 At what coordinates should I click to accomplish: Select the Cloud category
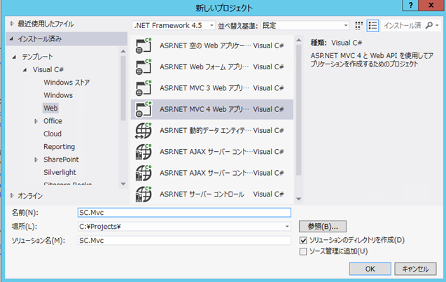(x=53, y=134)
